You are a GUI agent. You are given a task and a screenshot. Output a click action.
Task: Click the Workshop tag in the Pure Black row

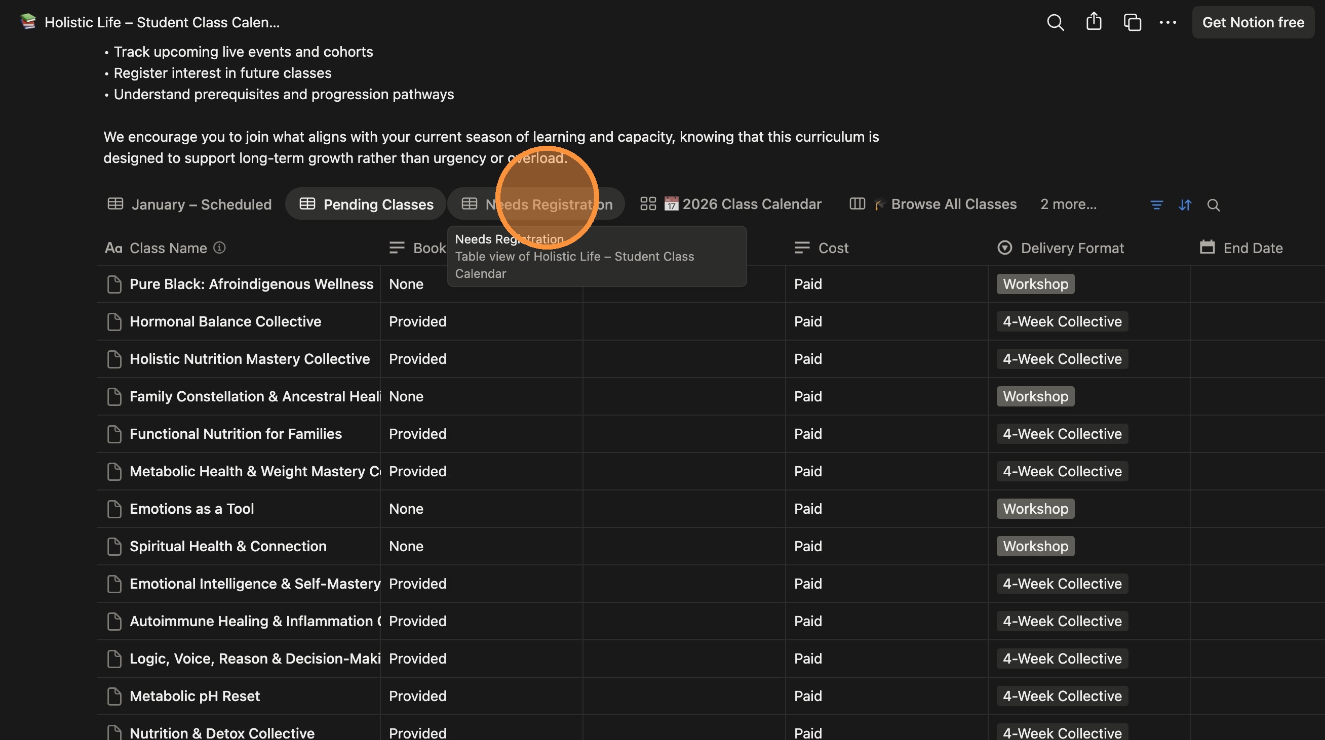[x=1035, y=283]
